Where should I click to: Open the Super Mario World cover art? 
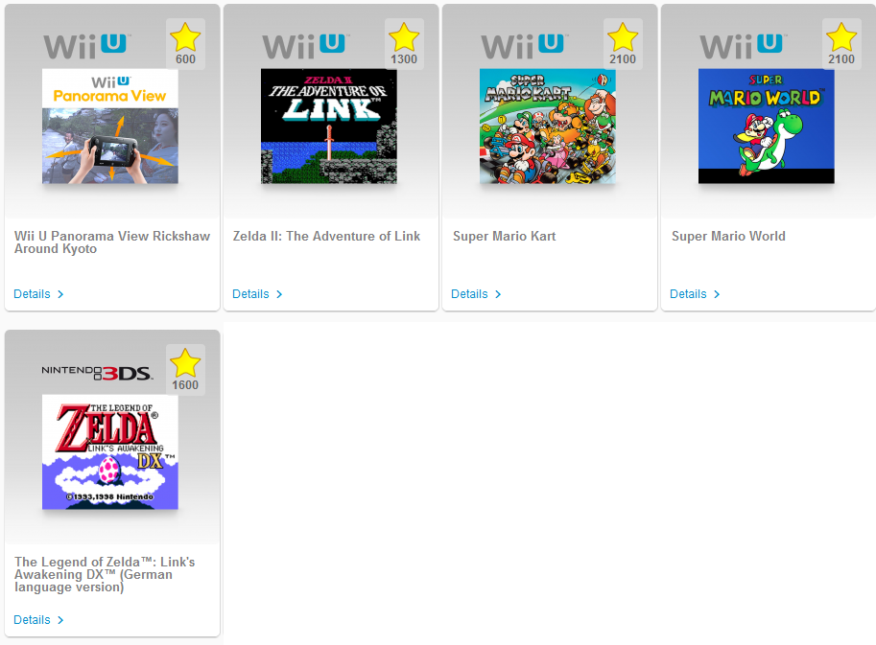tap(767, 127)
